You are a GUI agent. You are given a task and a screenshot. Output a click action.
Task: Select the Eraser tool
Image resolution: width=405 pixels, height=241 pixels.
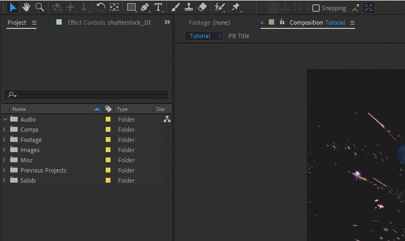(202, 7)
